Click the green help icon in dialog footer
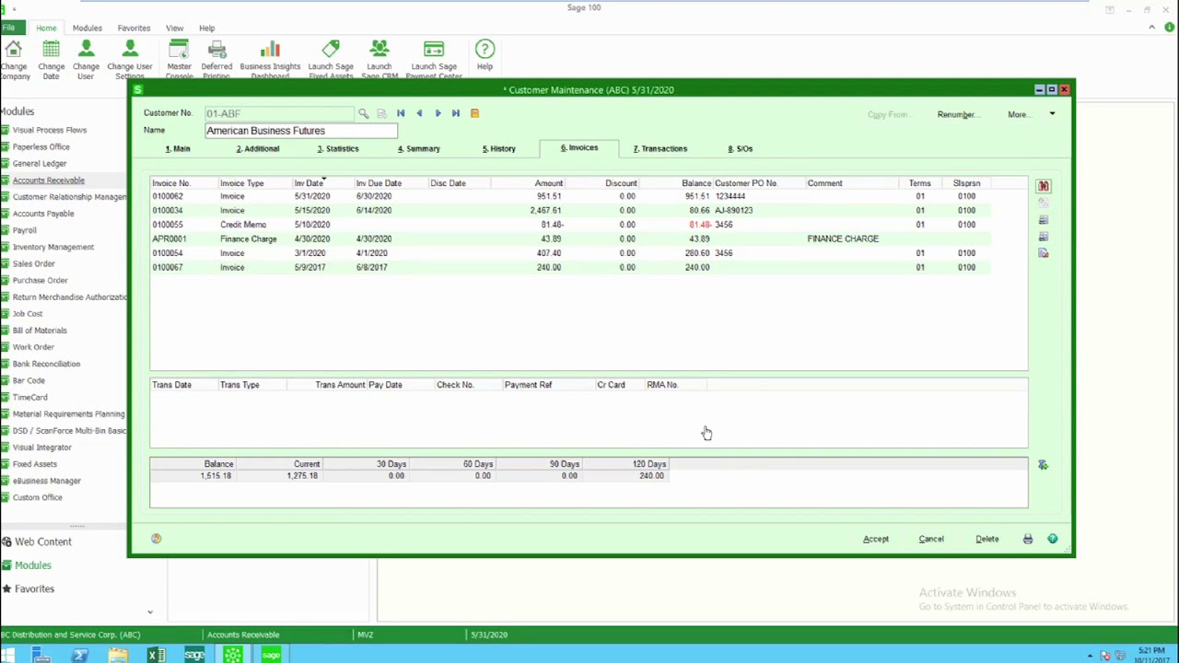This screenshot has height=663, width=1179. [1053, 540]
